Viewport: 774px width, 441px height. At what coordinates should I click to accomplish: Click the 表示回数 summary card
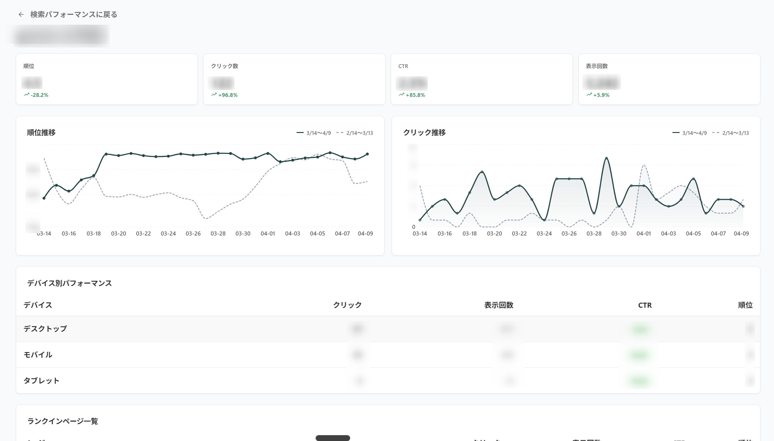point(669,79)
